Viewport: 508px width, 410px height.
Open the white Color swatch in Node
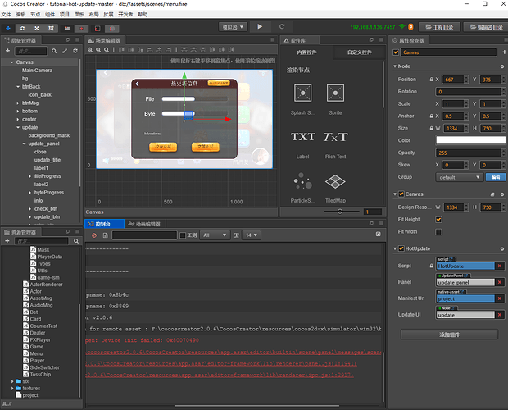(470, 140)
